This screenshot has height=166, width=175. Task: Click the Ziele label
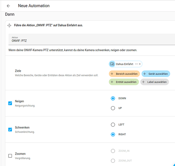coord(18,71)
